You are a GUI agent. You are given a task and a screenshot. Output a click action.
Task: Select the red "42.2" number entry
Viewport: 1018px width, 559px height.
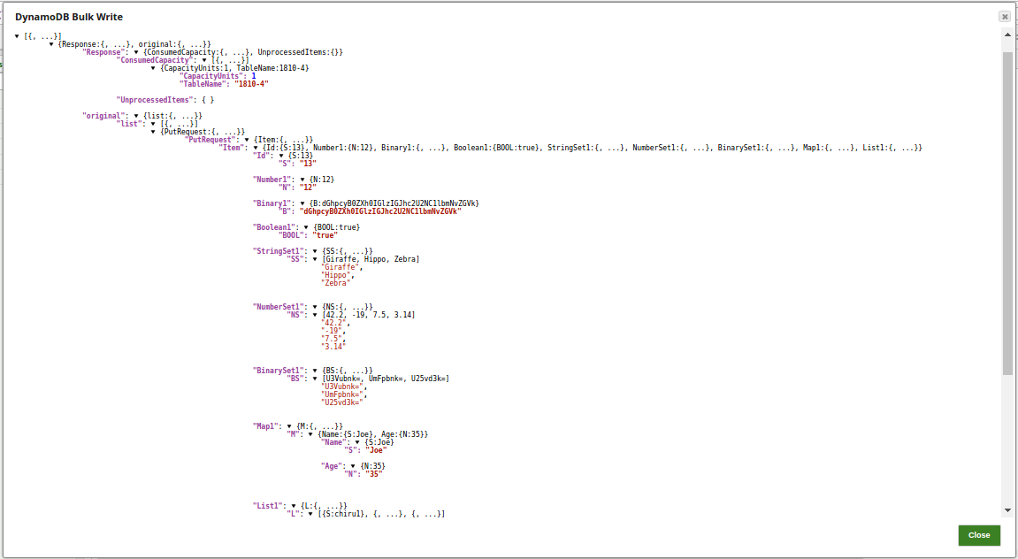[333, 323]
